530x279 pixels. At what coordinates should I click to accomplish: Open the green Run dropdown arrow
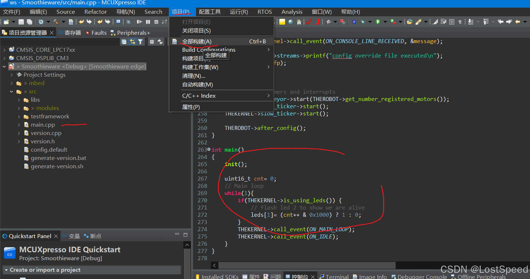click(384, 22)
